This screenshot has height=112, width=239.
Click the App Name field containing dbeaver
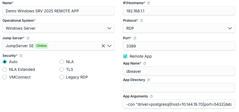179,71
